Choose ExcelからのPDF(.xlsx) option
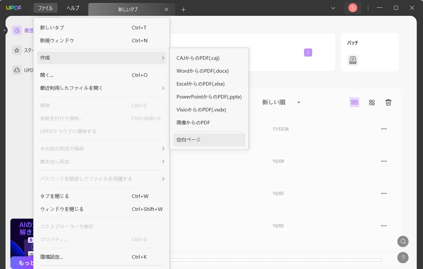The image size is (423, 269). [x=209, y=84]
